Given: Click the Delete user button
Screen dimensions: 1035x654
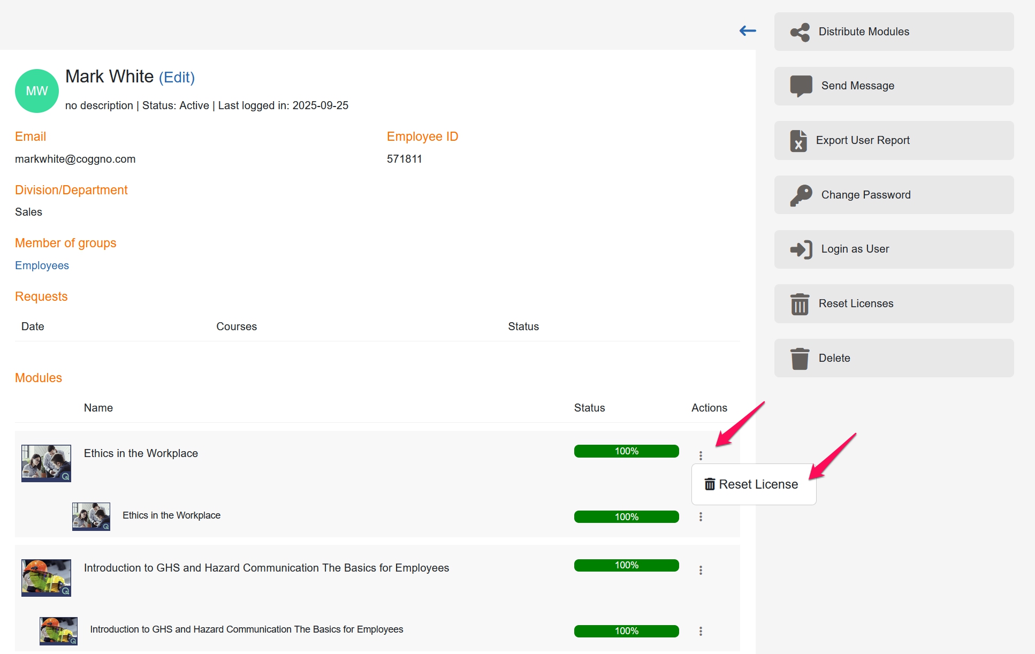Looking at the screenshot, I should (894, 358).
